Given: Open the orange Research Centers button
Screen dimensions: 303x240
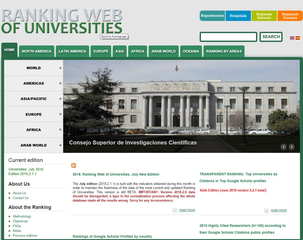Looking at the screenshot, I should [x=290, y=16].
